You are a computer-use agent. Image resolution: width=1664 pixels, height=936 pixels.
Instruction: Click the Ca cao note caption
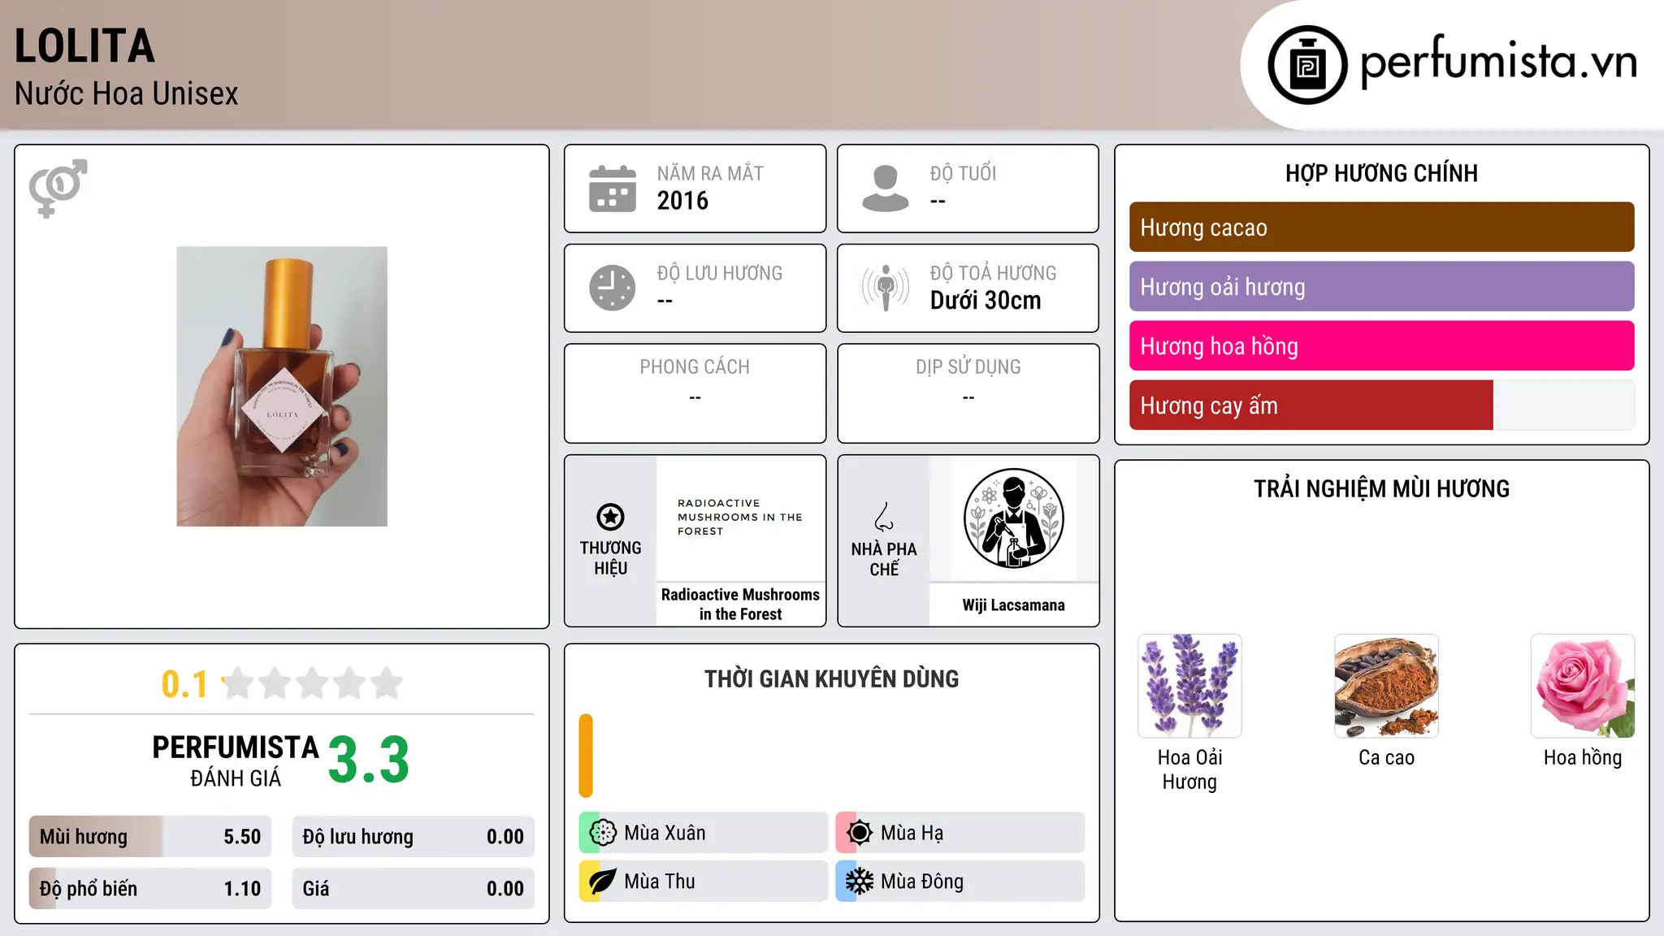[x=1386, y=757]
